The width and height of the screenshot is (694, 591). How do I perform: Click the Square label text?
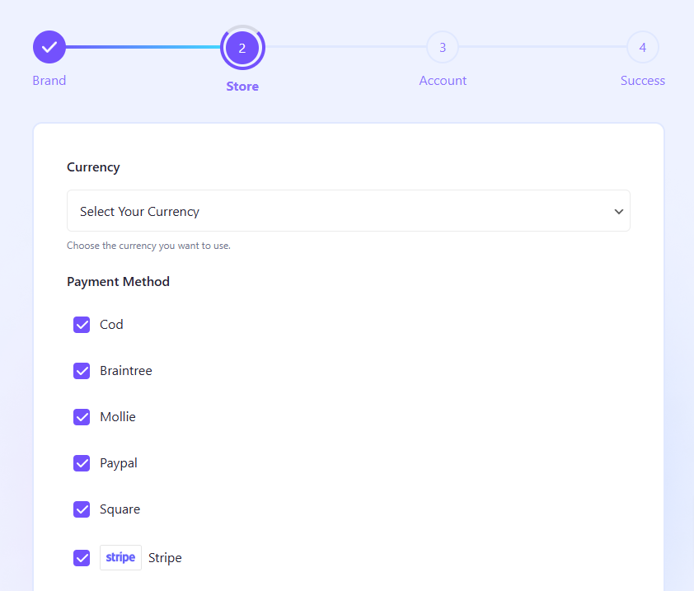(120, 509)
